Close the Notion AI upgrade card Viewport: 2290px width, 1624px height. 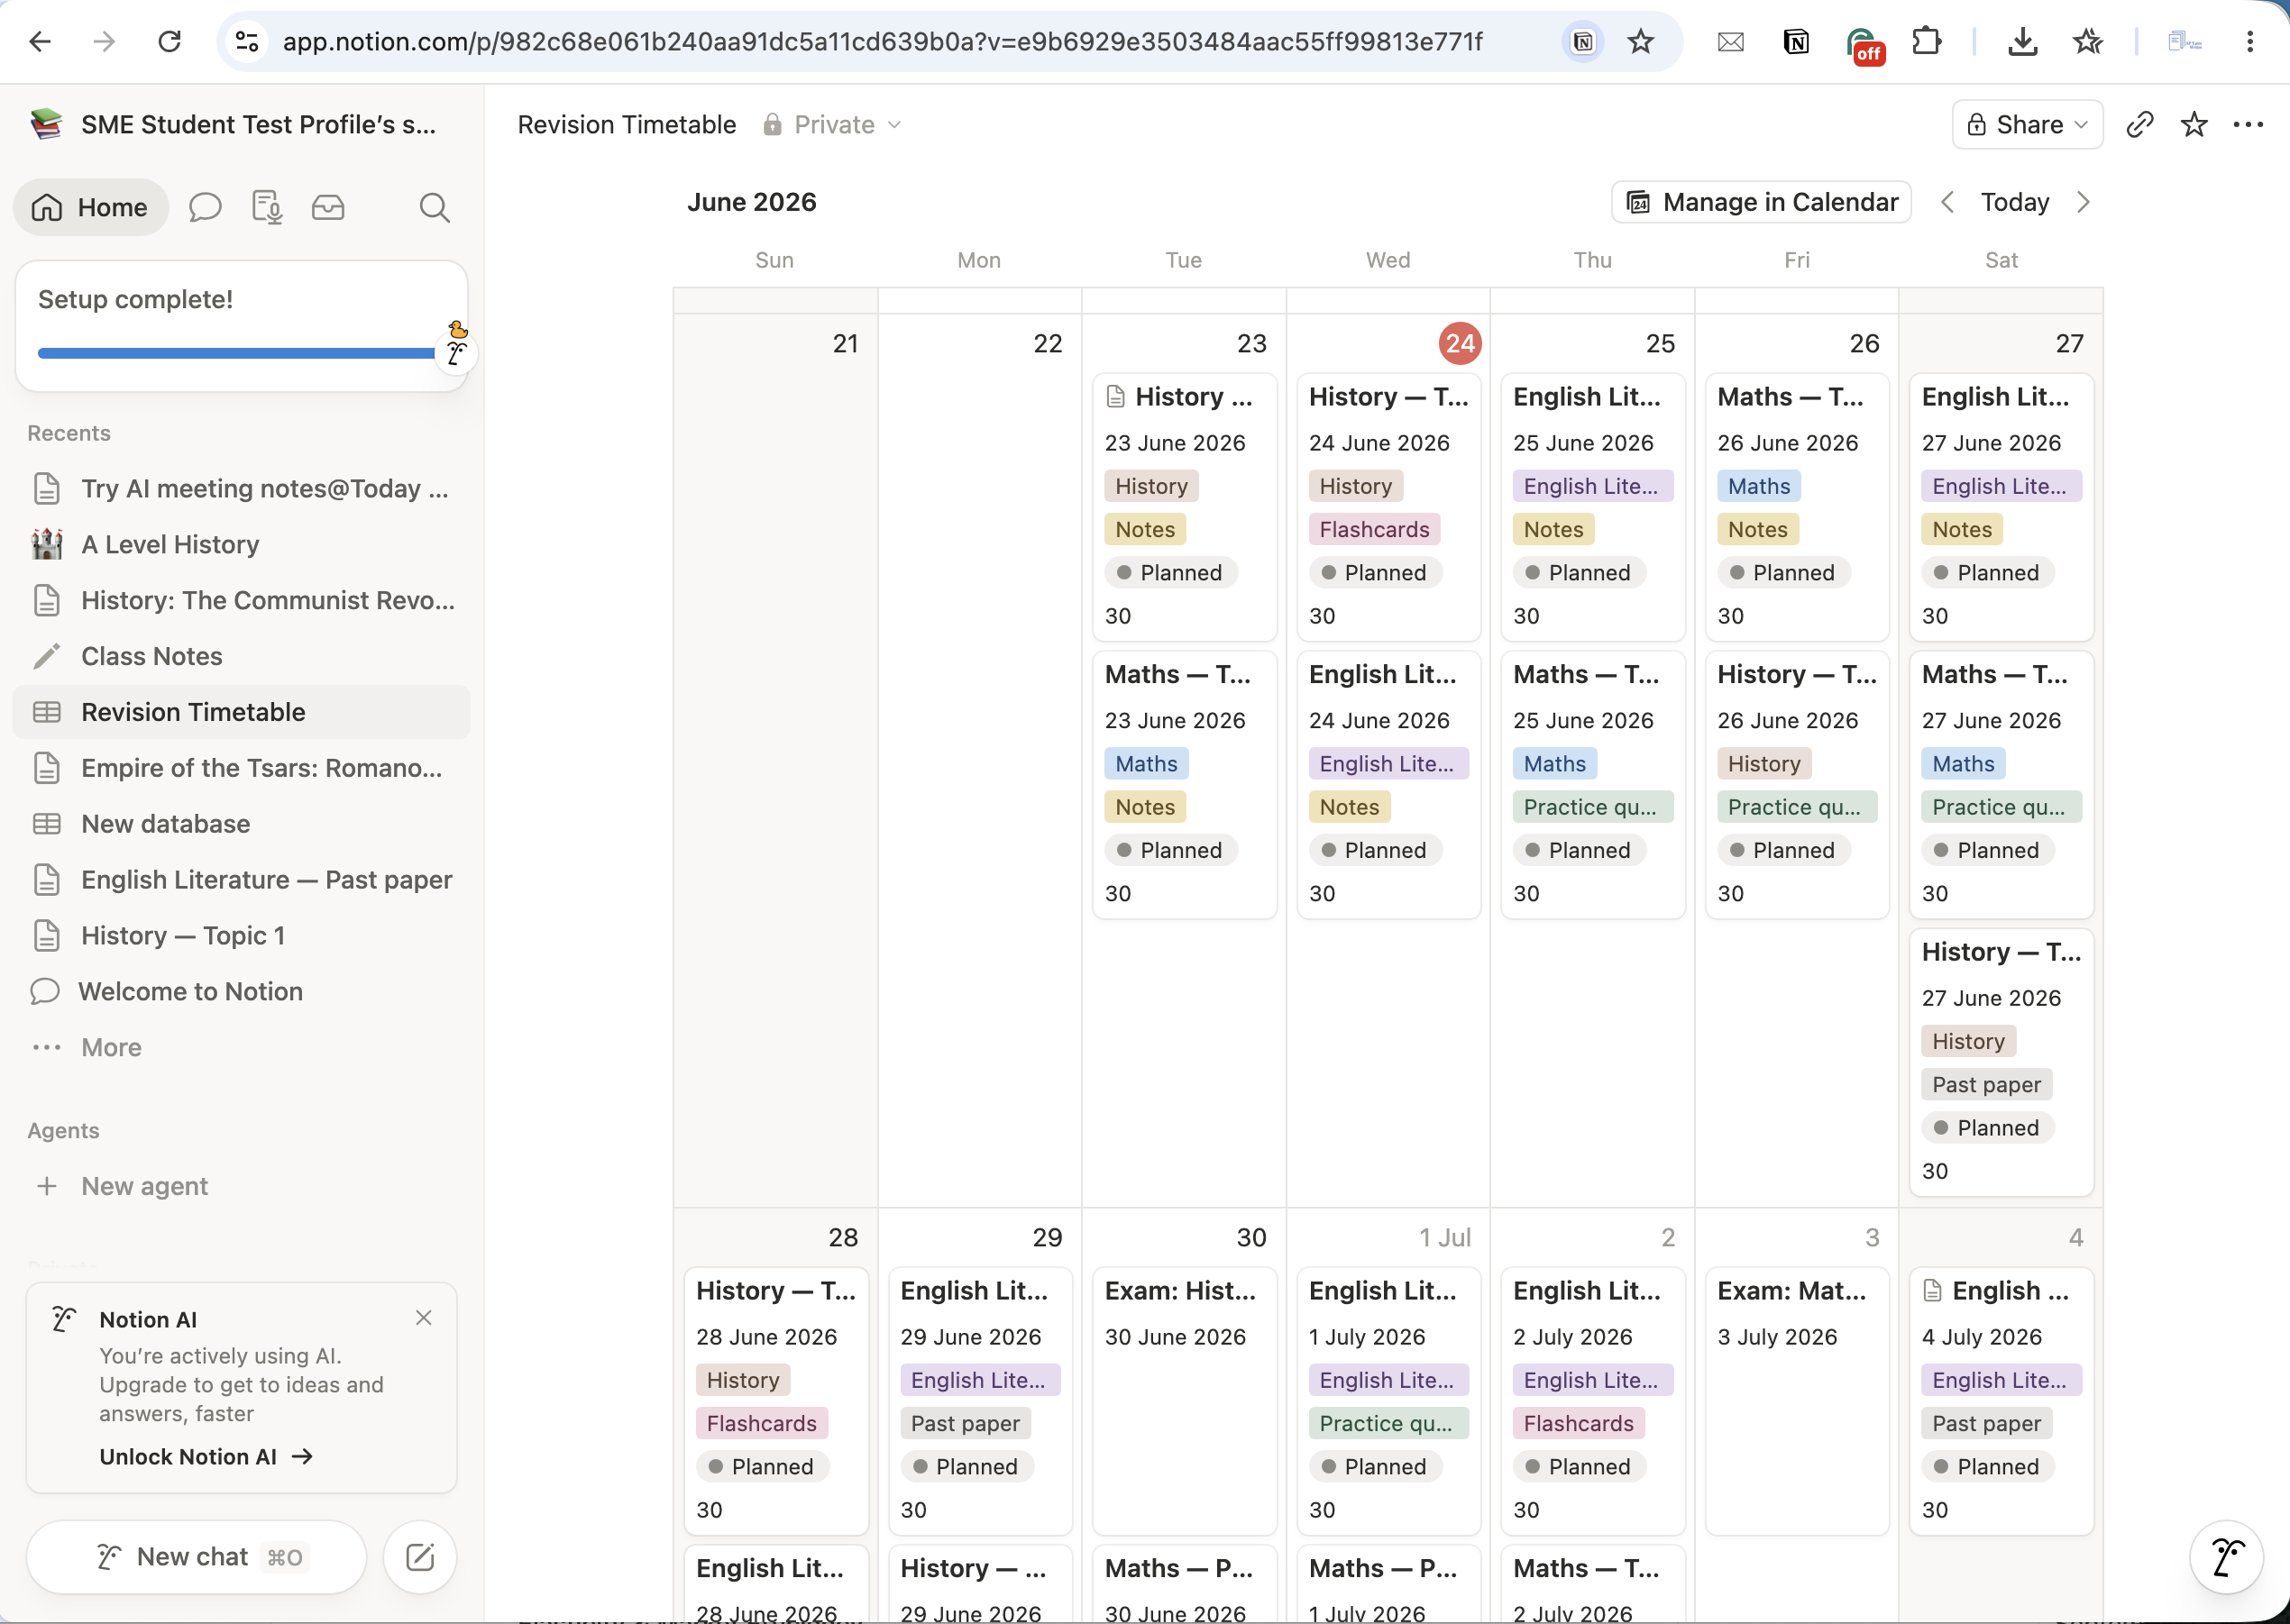point(423,1318)
